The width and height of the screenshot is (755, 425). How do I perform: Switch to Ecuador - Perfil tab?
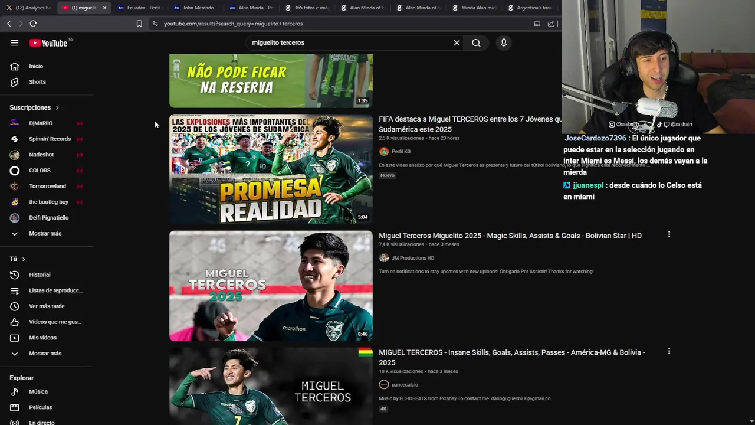[x=139, y=8]
